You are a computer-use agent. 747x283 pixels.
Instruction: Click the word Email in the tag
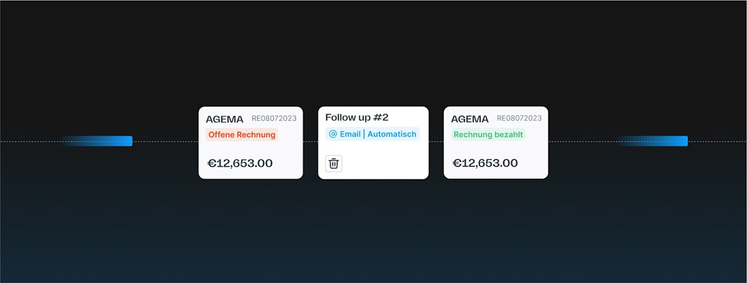(350, 134)
